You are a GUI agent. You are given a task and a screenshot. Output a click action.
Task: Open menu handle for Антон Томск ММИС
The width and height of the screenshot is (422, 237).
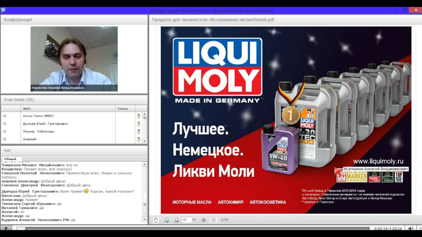tap(5, 116)
